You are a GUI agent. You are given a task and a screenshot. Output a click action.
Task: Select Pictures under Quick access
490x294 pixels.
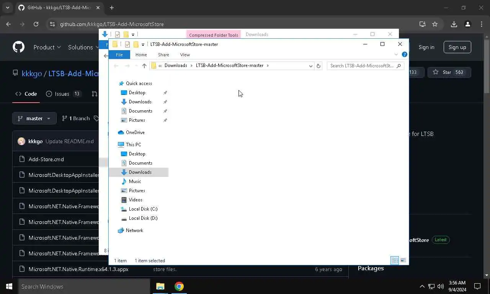[137, 120]
